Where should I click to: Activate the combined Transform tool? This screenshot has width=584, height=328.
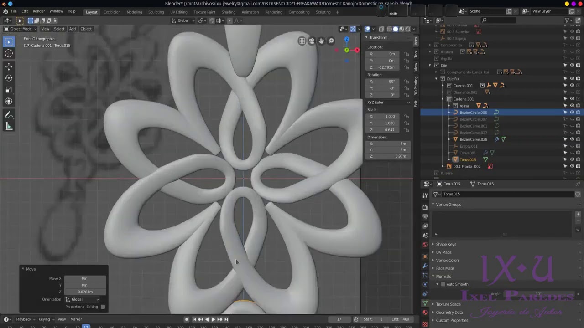pos(9,101)
